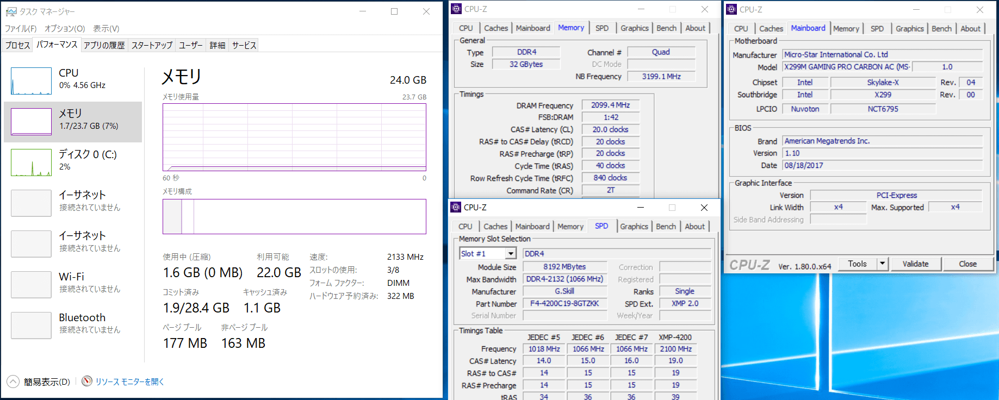Open Memory tab in CPU-Z SPD window
Image resolution: width=999 pixels, height=400 pixels.
click(570, 227)
